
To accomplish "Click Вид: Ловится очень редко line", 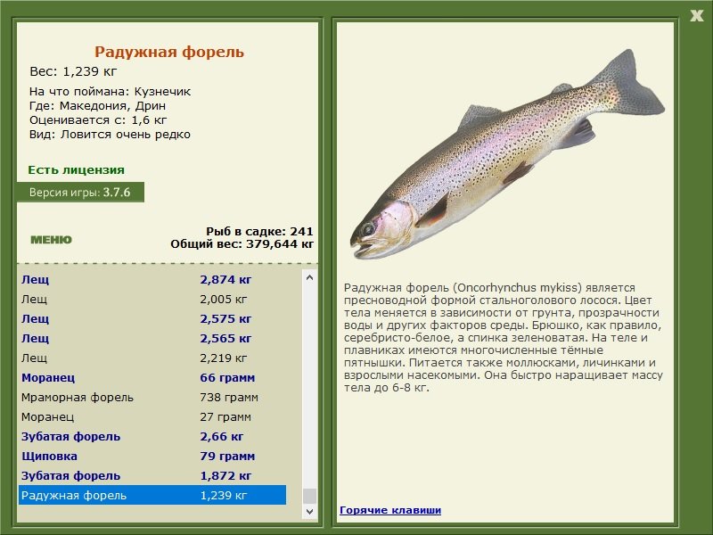I will pyautogui.click(x=110, y=135).
